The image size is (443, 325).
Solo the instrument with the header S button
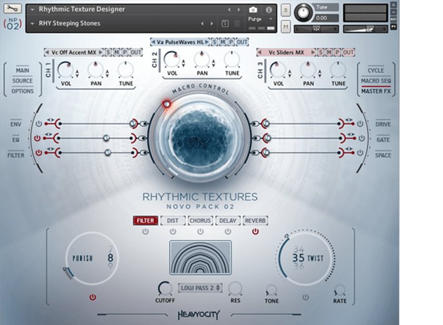click(x=285, y=11)
